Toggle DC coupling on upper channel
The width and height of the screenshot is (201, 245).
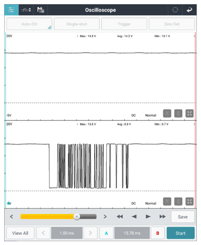pos(133,115)
